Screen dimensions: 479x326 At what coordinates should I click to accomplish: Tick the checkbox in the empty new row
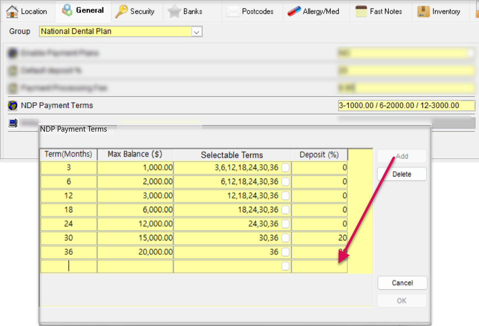click(285, 266)
